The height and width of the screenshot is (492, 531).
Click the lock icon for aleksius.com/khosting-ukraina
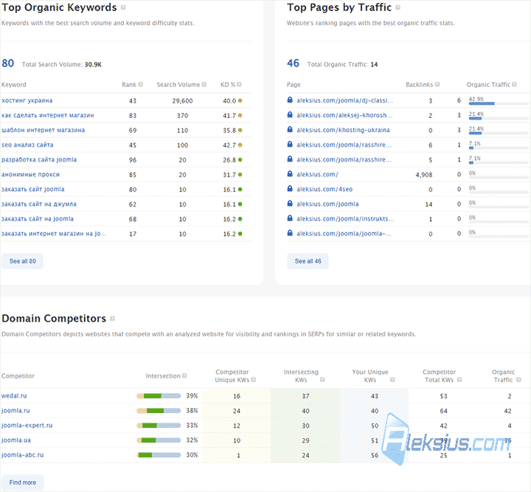(290, 129)
